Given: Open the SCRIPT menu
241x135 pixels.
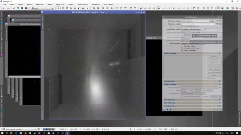Looking at the screenshot, I should [x=71, y=4].
